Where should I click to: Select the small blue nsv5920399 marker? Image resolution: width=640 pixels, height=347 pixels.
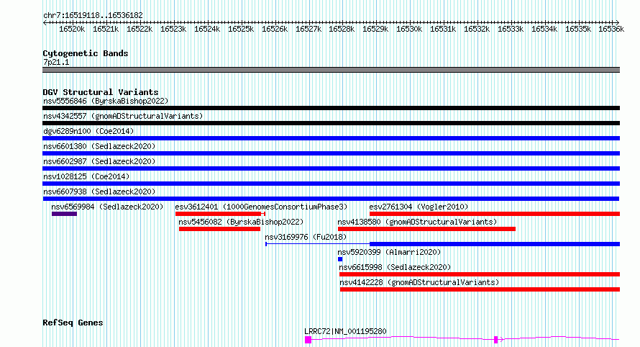[340, 259]
